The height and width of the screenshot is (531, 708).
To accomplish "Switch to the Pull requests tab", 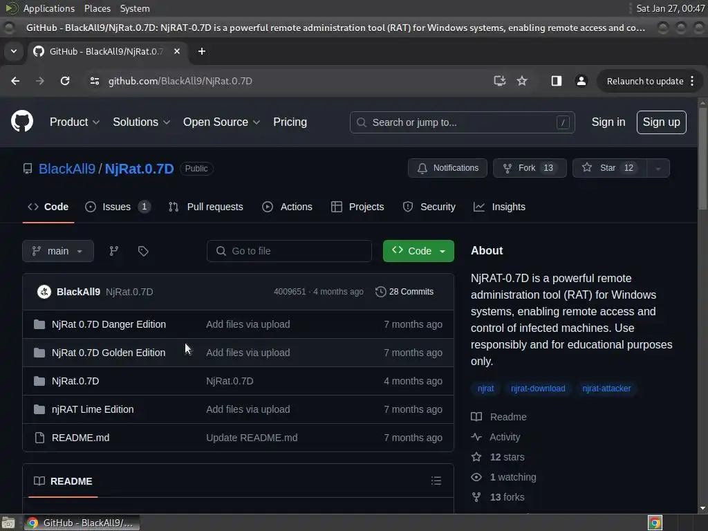I will pyautogui.click(x=205, y=207).
